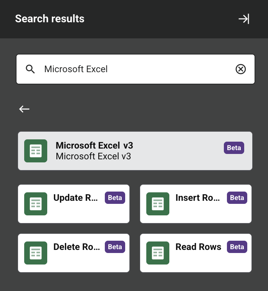Click the Read Rows spreadsheet icon
This screenshot has width=268, height=291.
click(x=158, y=253)
